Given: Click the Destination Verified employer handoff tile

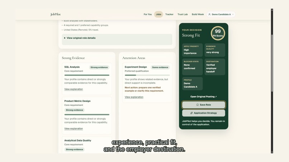Looking at the screenshot, I should [x=215, y=67].
